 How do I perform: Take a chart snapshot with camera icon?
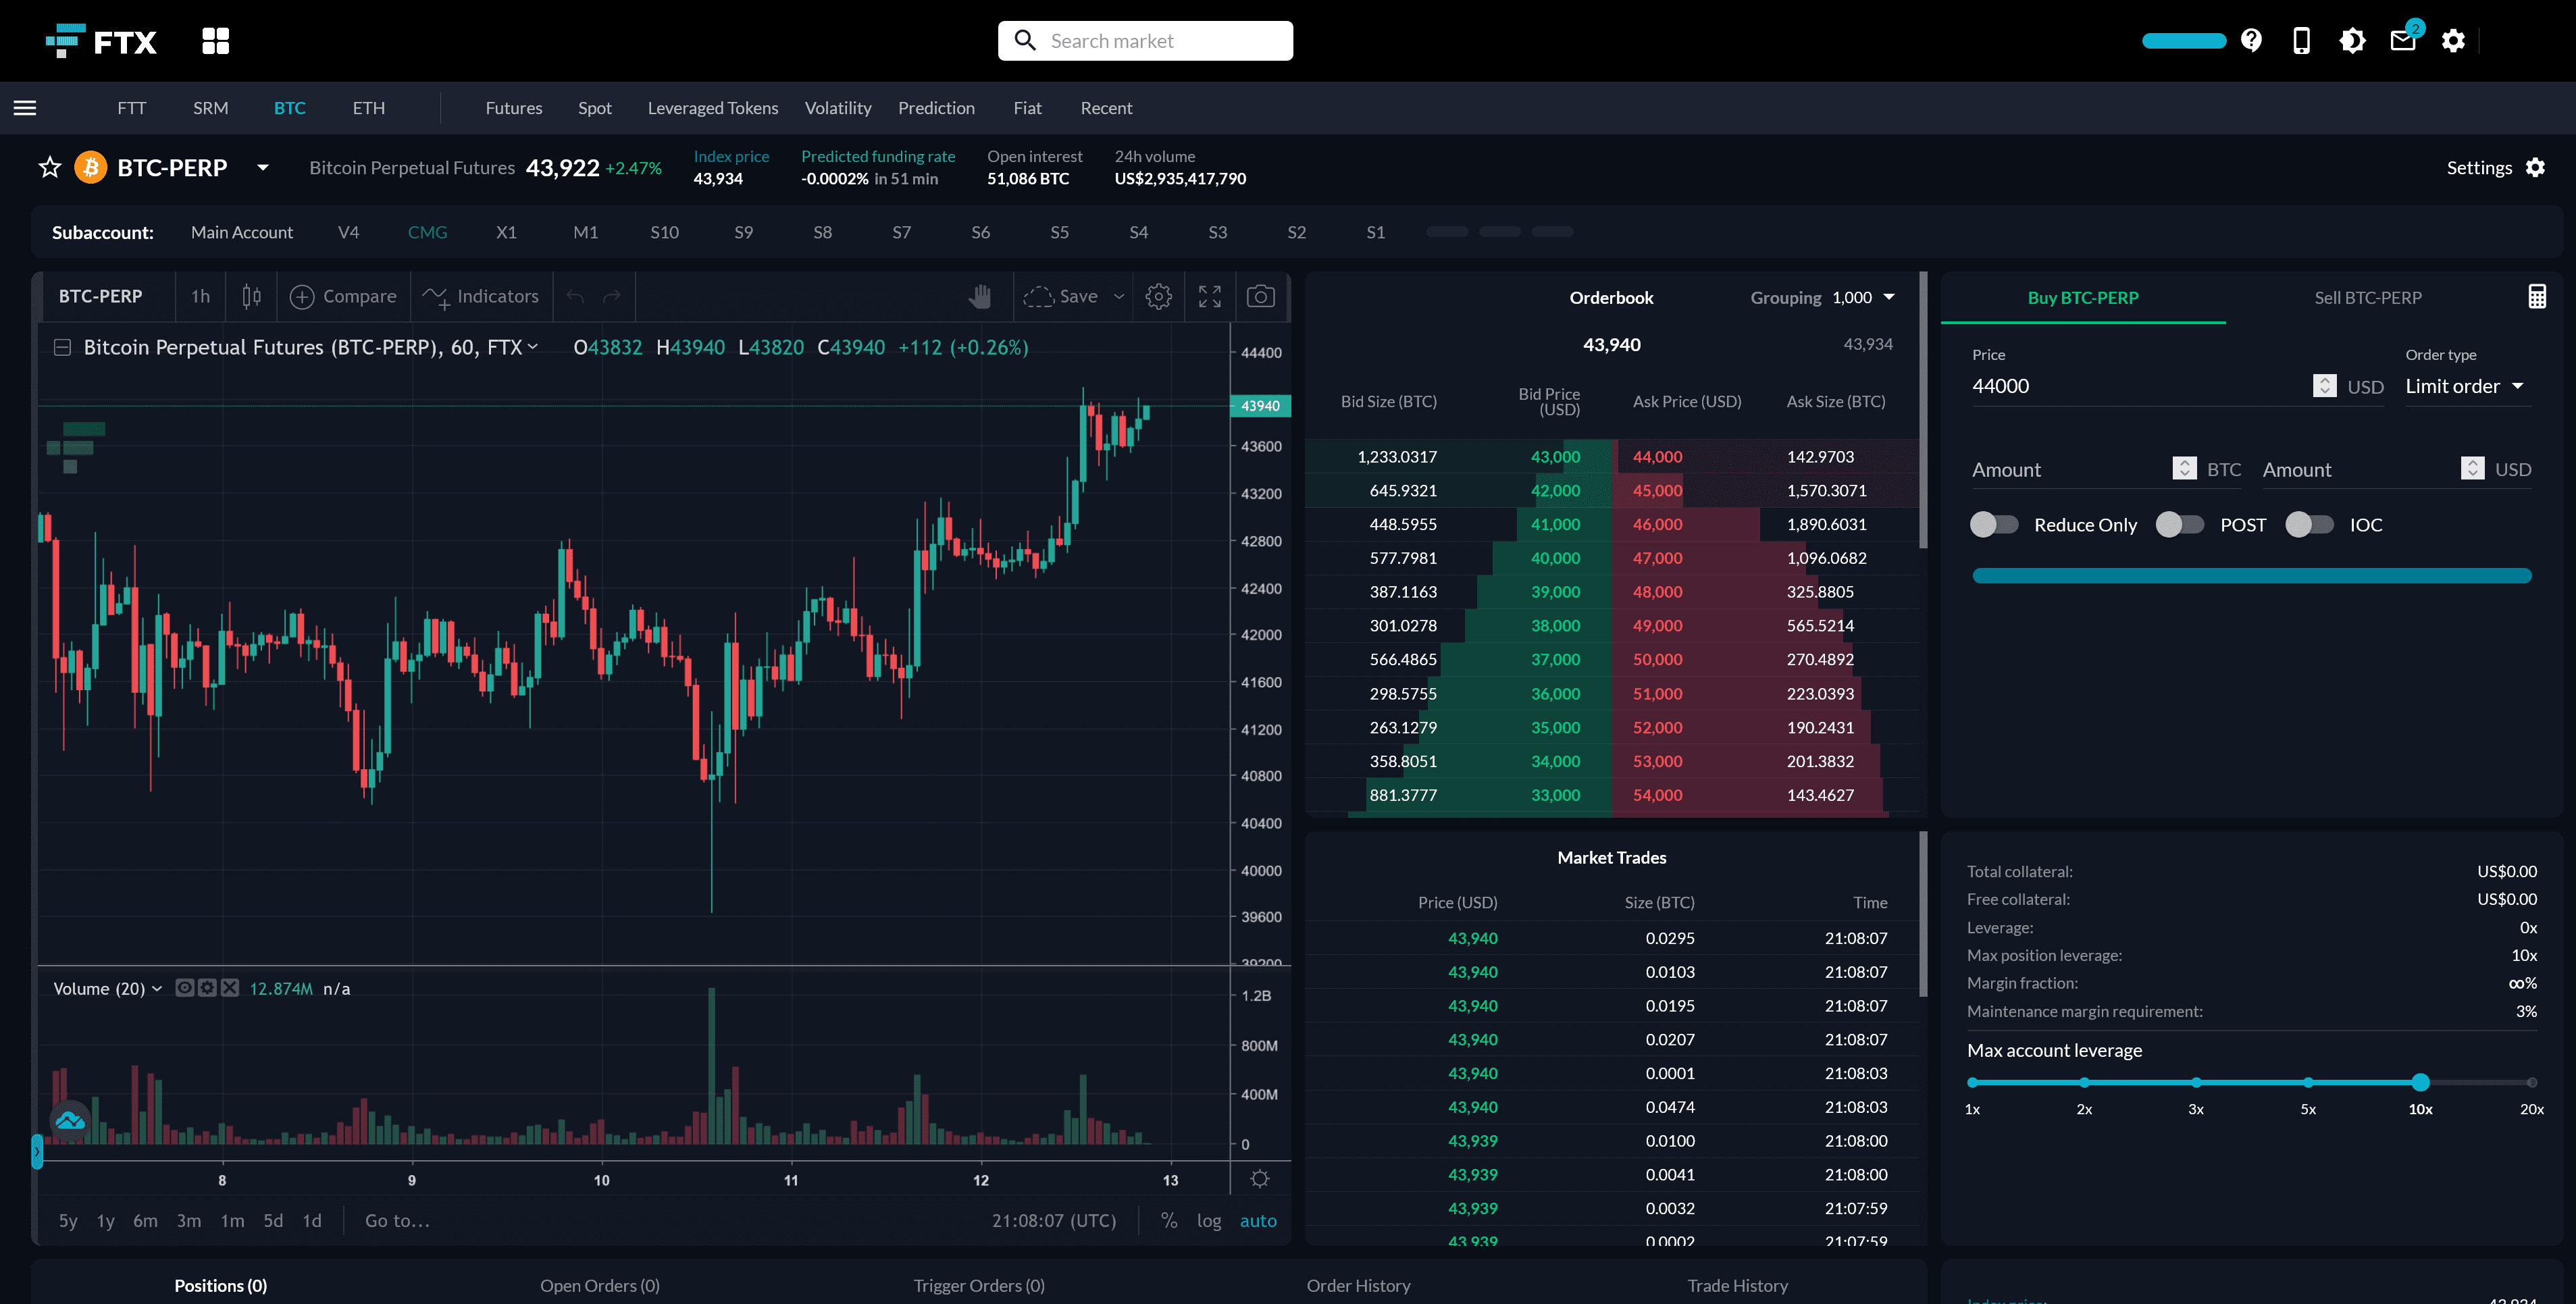[x=1260, y=296]
